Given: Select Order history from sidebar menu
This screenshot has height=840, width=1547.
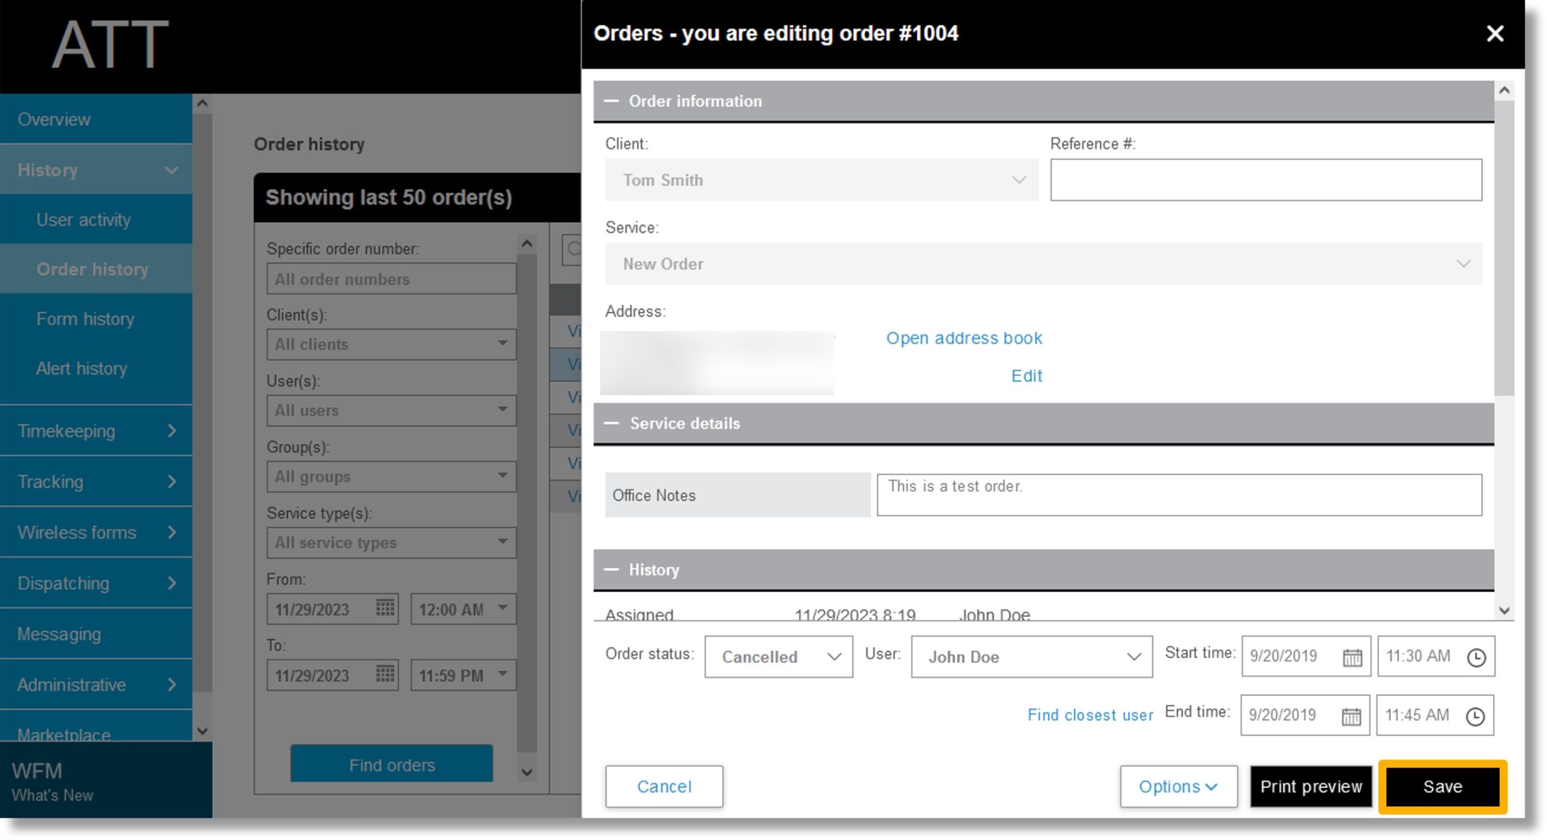Looking at the screenshot, I should [93, 269].
